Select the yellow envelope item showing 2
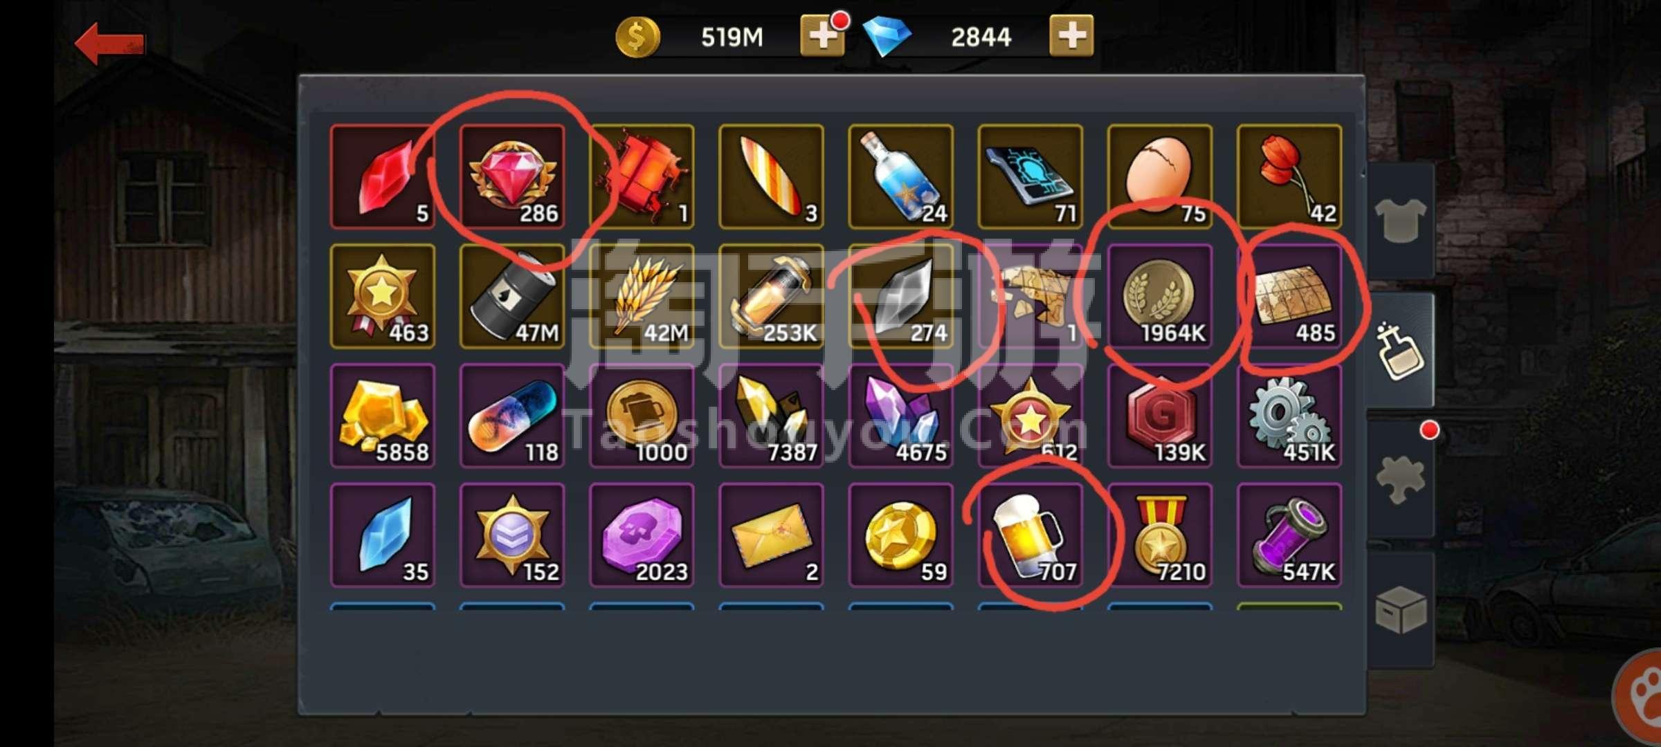Viewport: 1661px width, 747px height. 771,535
